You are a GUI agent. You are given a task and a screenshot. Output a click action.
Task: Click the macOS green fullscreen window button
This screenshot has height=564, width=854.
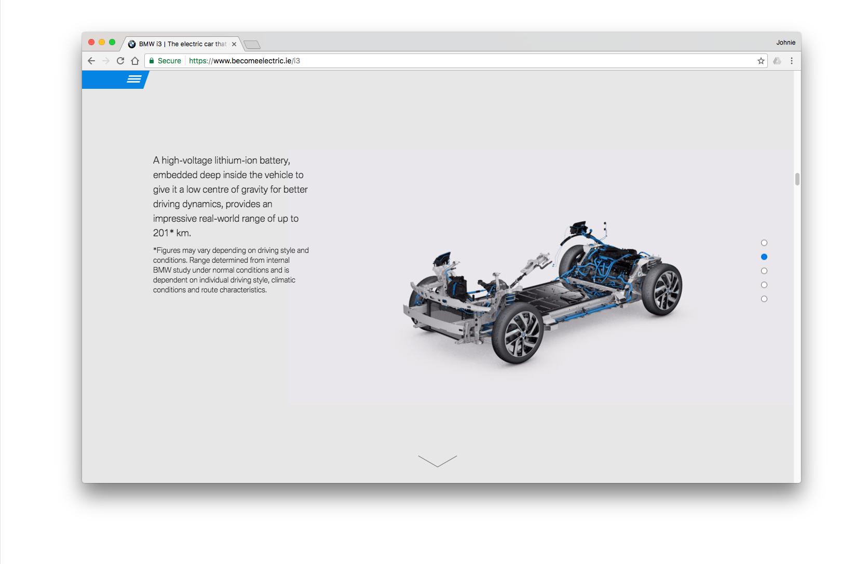(112, 42)
